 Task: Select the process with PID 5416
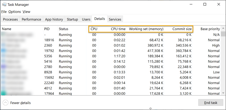111,61
